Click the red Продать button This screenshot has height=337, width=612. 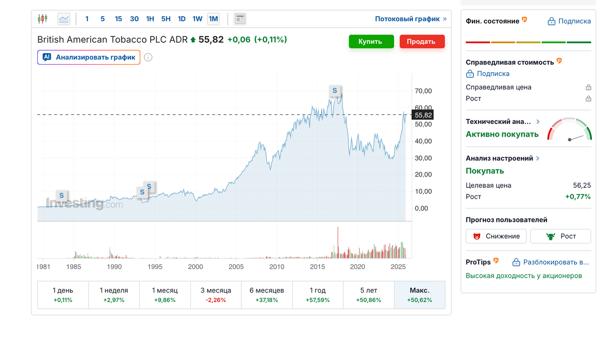tap(422, 42)
